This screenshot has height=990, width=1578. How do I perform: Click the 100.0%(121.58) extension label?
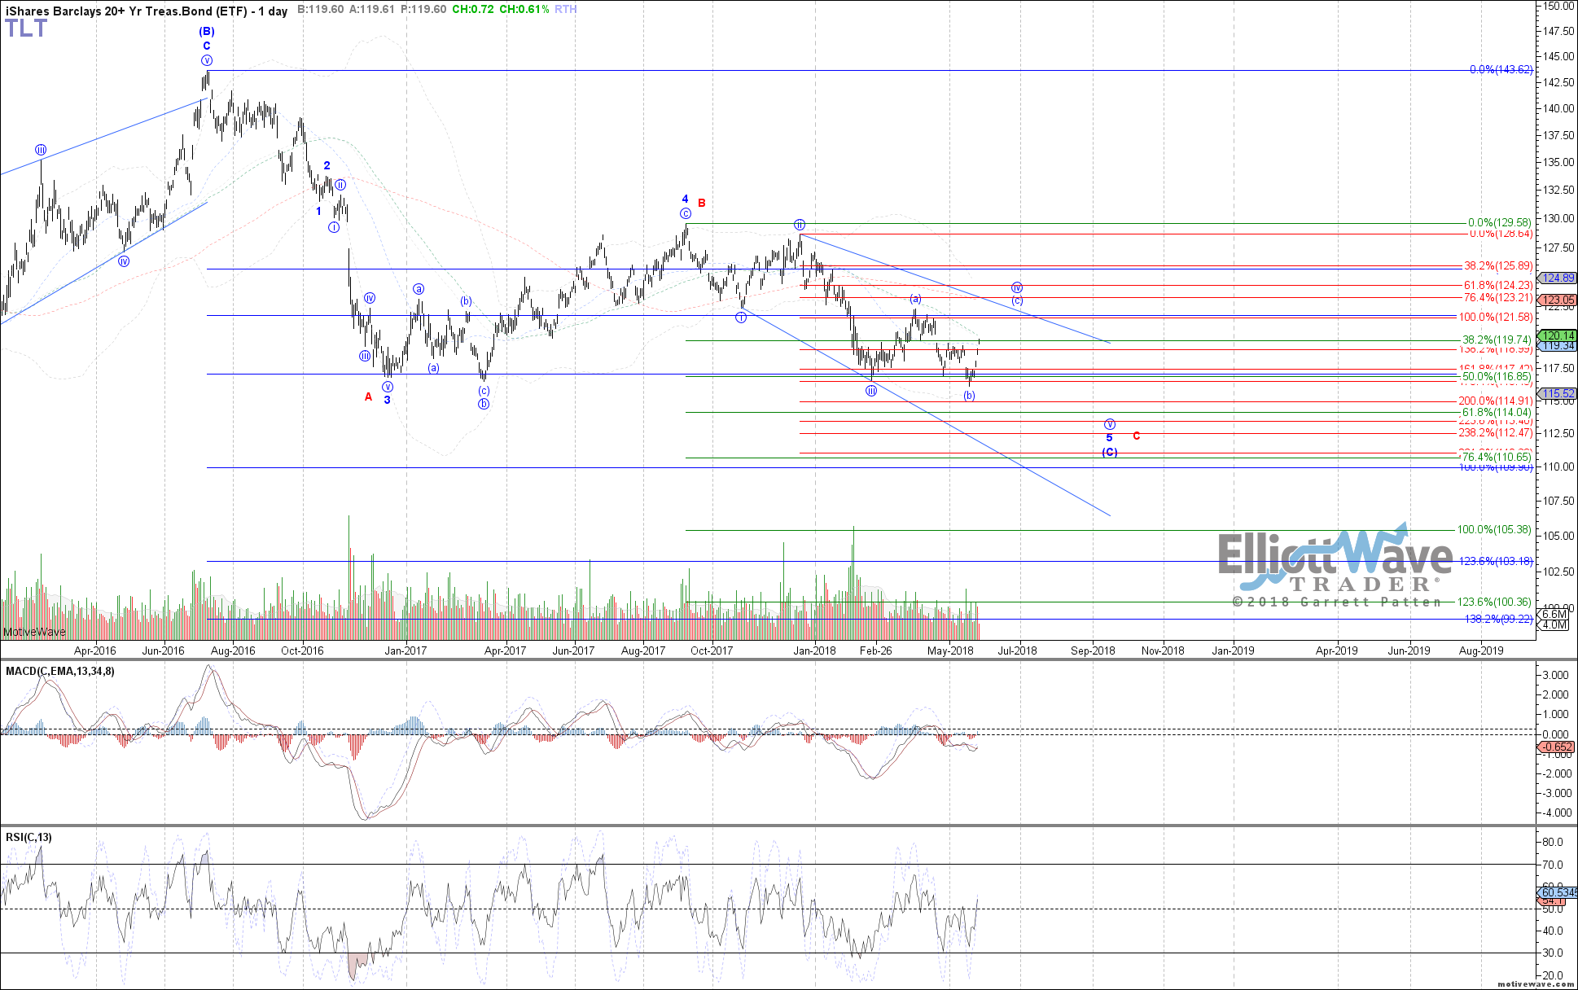click(x=1496, y=317)
